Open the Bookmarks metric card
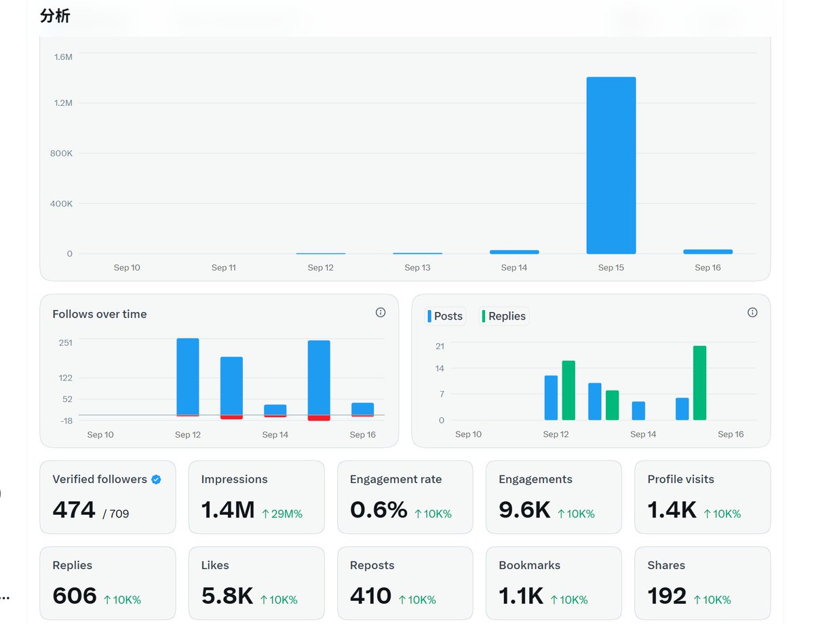The image size is (814, 624). coord(554,583)
